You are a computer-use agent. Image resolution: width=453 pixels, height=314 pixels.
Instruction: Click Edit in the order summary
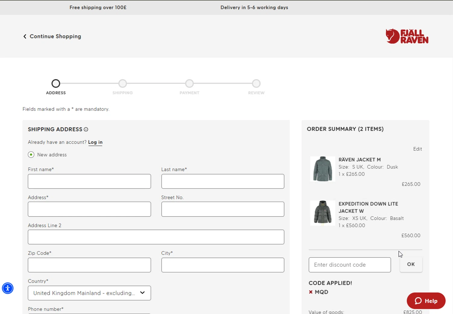coord(418,149)
